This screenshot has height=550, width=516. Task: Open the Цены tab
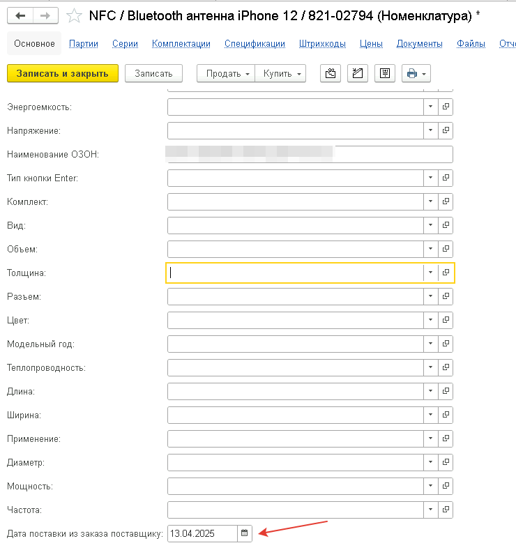[371, 44]
